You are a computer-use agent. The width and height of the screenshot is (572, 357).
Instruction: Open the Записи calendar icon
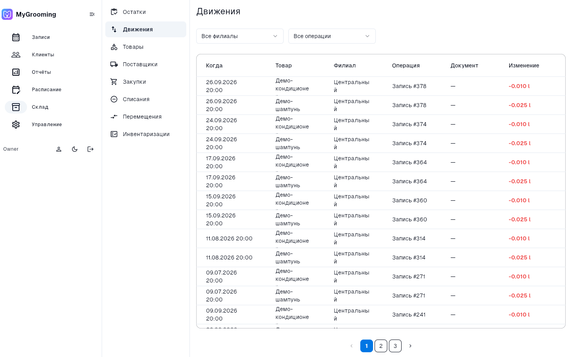(16, 37)
